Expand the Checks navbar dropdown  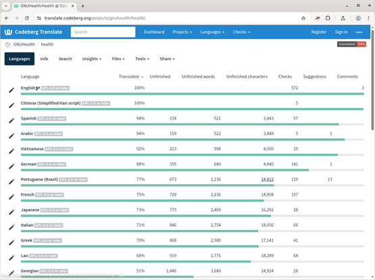click(x=241, y=32)
